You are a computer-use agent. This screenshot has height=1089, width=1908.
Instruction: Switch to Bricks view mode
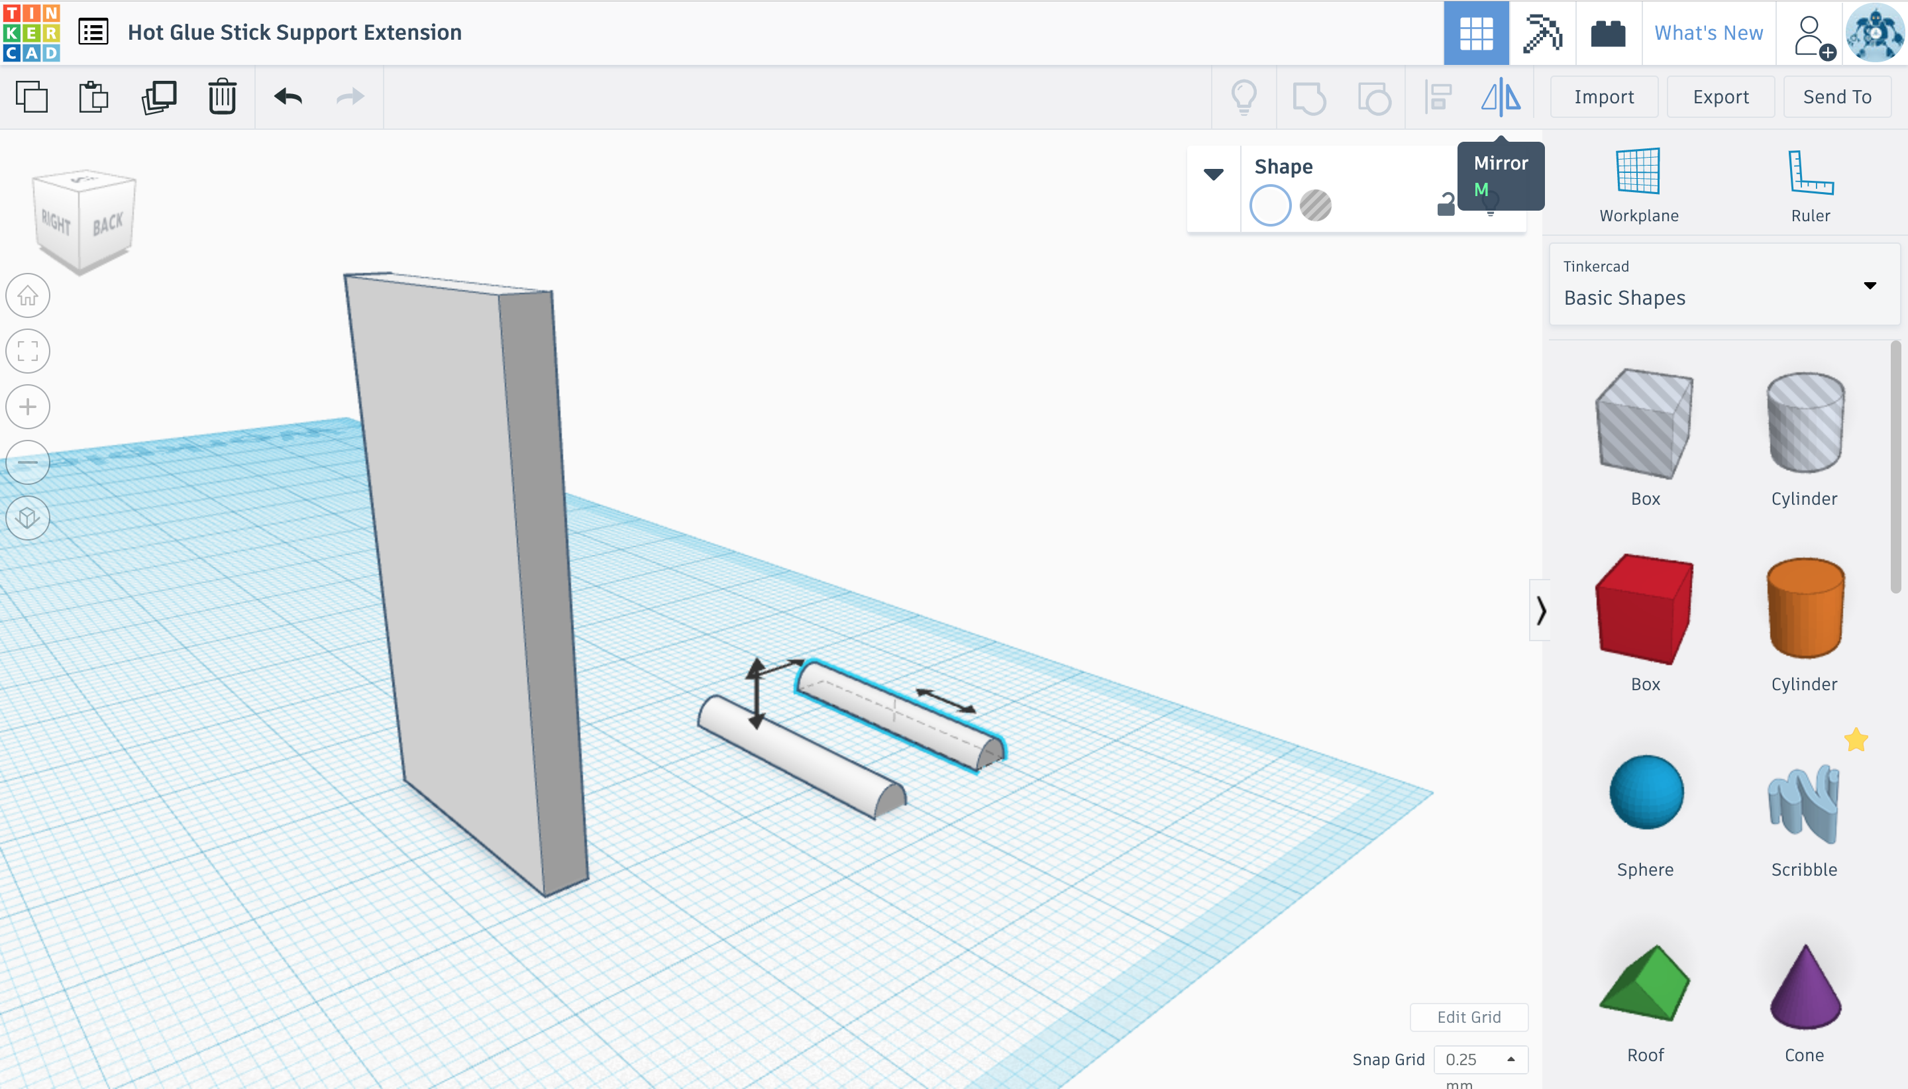coord(1607,33)
